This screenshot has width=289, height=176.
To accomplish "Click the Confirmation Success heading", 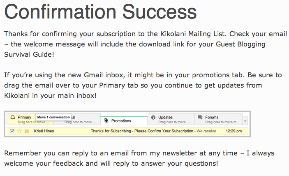I will [100, 13].
